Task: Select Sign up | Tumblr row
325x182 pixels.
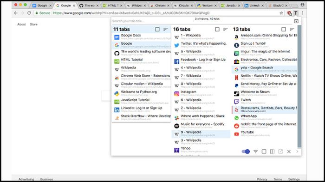Action: click(x=265, y=45)
